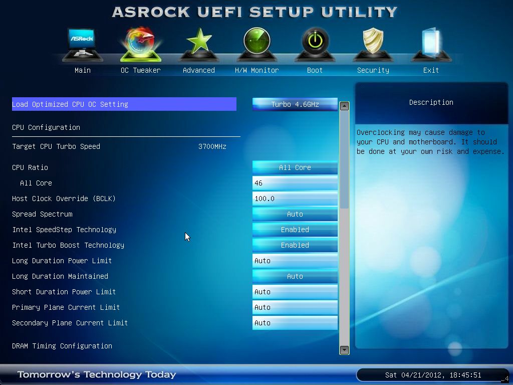Select the OC Tweaker flame gauge icon
This screenshot has height=385, width=513.
tap(141, 45)
